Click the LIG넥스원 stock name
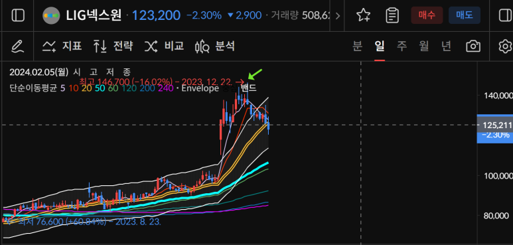The width and height of the screenshot is (513, 245). pyautogui.click(x=94, y=15)
